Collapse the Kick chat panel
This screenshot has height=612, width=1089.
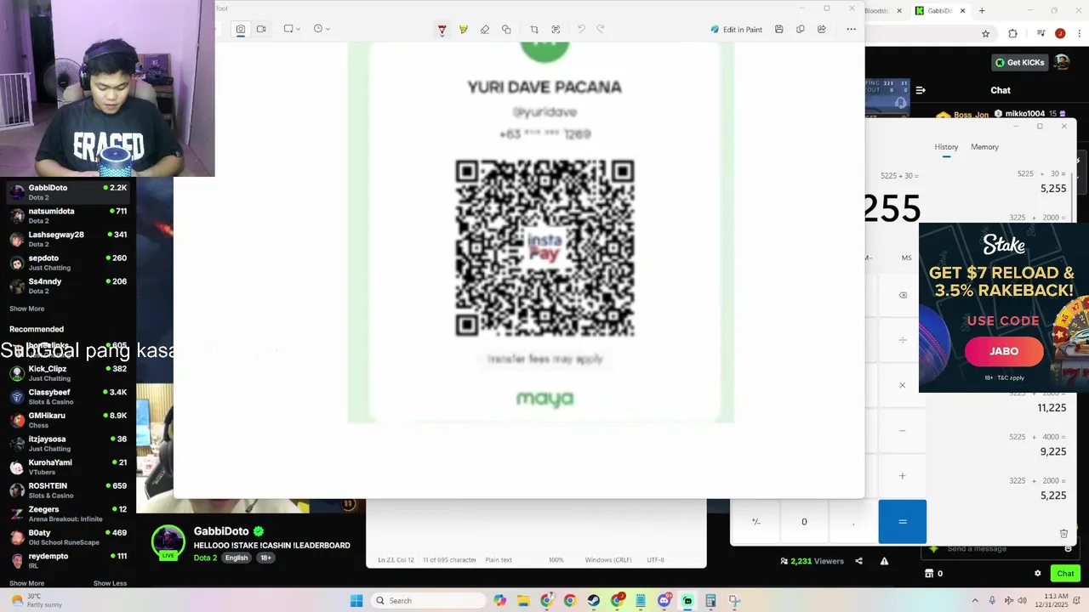click(921, 90)
